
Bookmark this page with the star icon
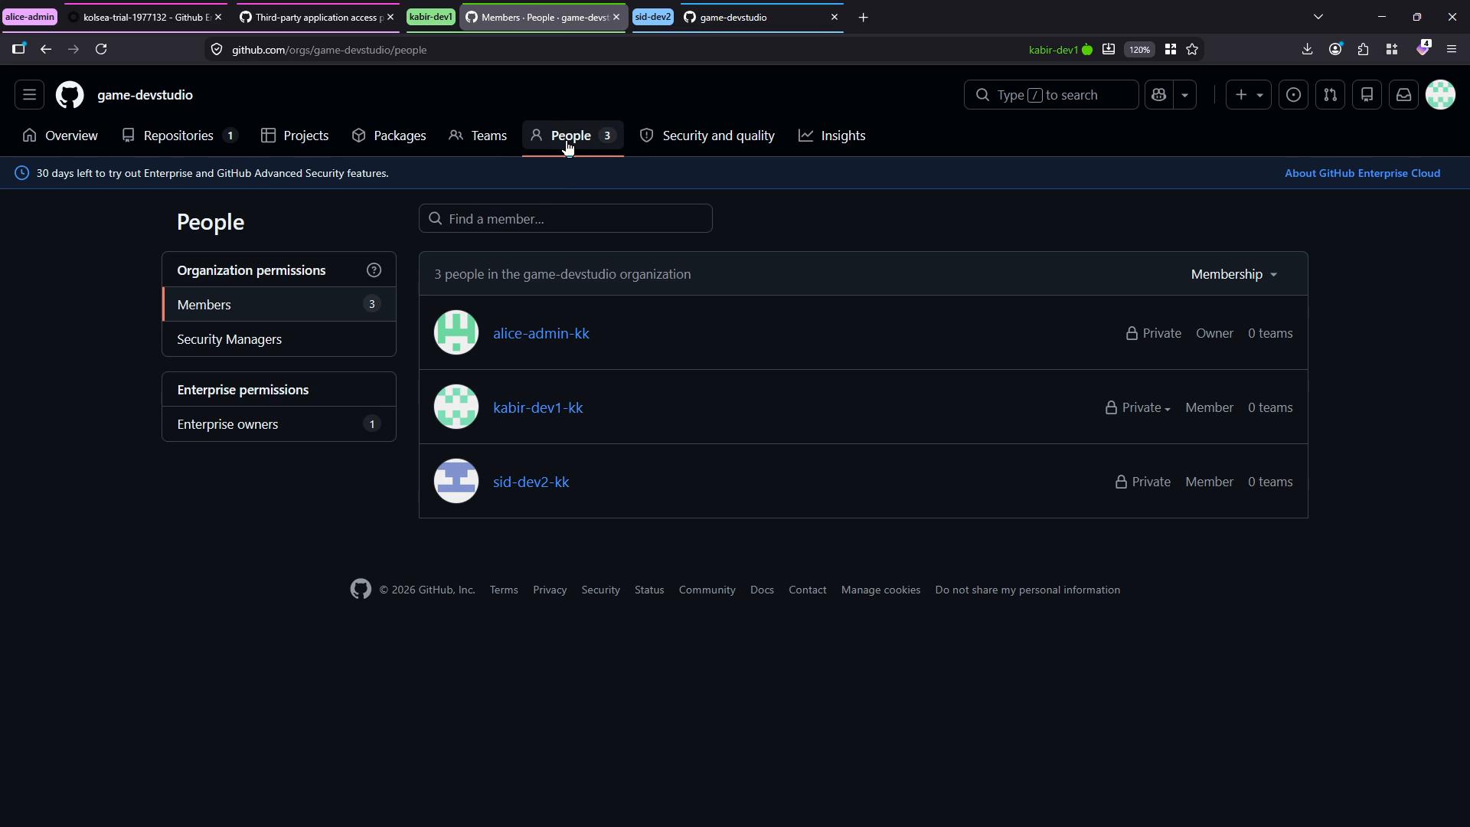1192,49
